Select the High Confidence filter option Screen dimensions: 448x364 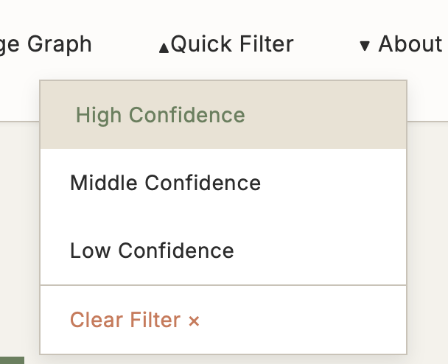tap(160, 115)
